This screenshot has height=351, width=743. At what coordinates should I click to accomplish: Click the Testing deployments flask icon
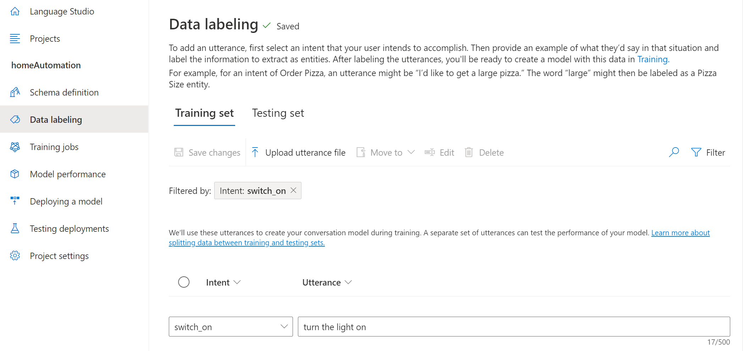(x=15, y=229)
